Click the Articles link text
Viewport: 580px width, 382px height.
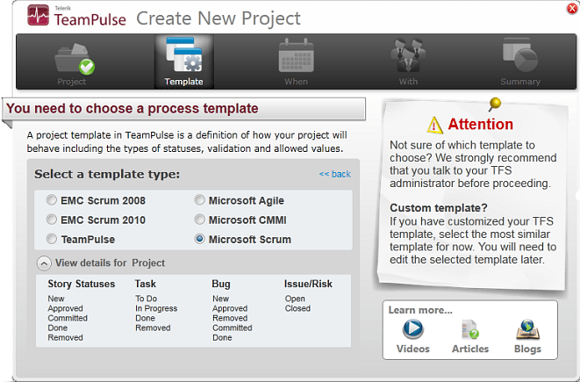(470, 349)
